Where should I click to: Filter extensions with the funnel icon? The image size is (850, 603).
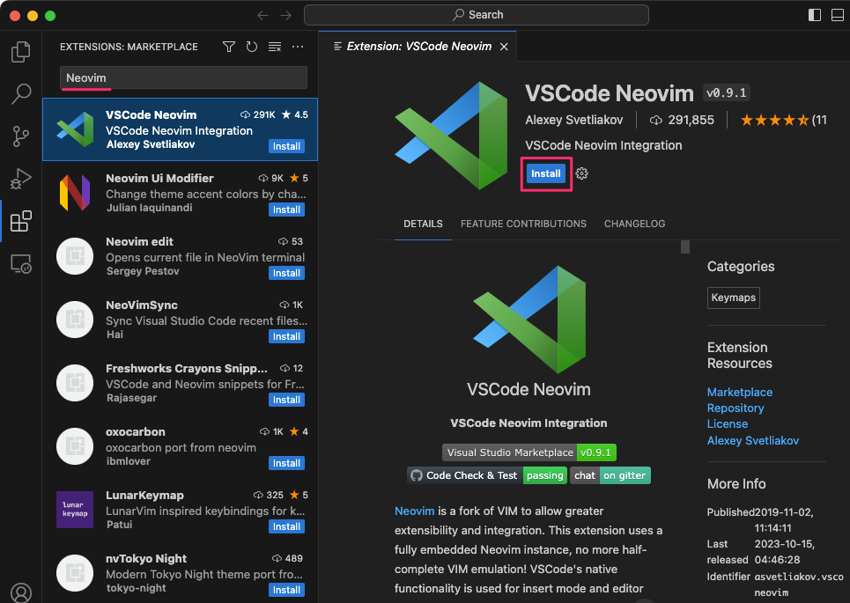click(x=229, y=47)
